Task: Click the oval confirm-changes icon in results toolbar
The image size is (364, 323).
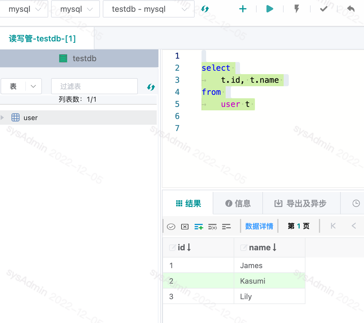Action: (171, 227)
